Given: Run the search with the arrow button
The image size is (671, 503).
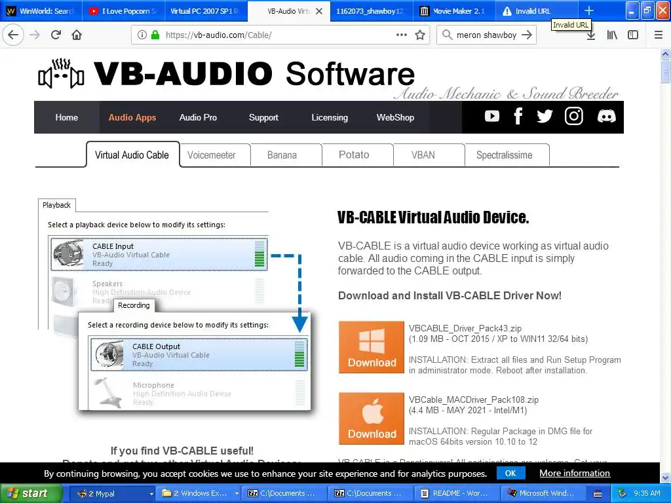Looking at the screenshot, I should [x=527, y=35].
